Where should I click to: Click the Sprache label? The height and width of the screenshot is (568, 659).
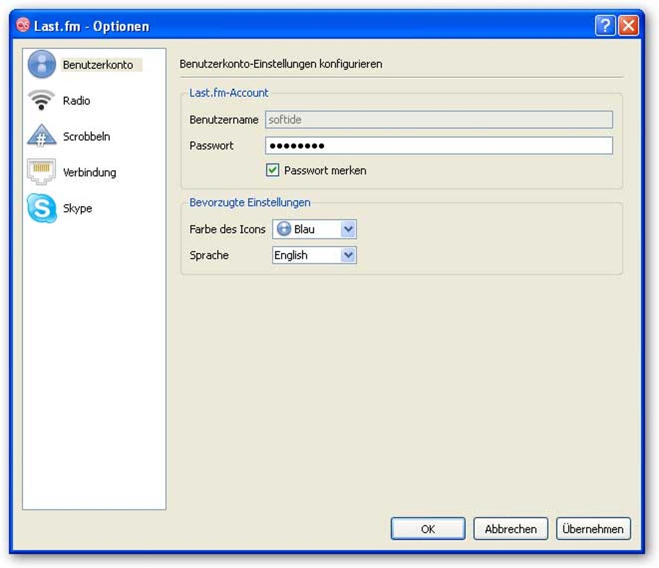[x=209, y=255]
